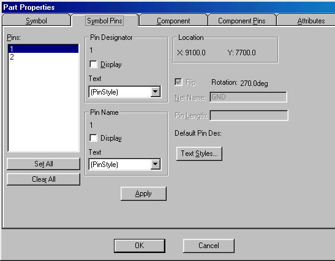This screenshot has height=261, width=335.
Task: Click the Clear All button
Action: tap(43, 179)
